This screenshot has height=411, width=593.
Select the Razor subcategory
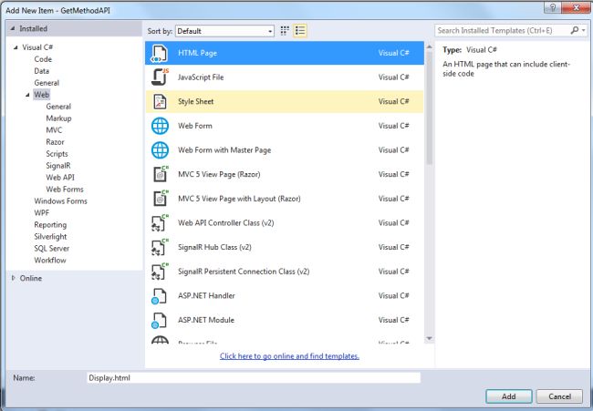tap(56, 142)
